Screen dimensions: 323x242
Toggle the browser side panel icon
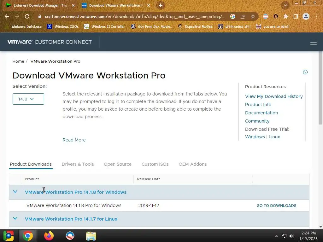click(x=296, y=16)
